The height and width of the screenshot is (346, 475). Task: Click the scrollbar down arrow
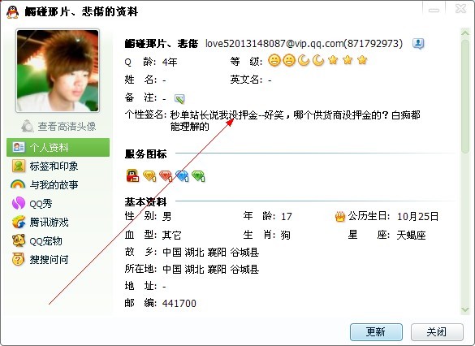pyautogui.click(x=465, y=309)
